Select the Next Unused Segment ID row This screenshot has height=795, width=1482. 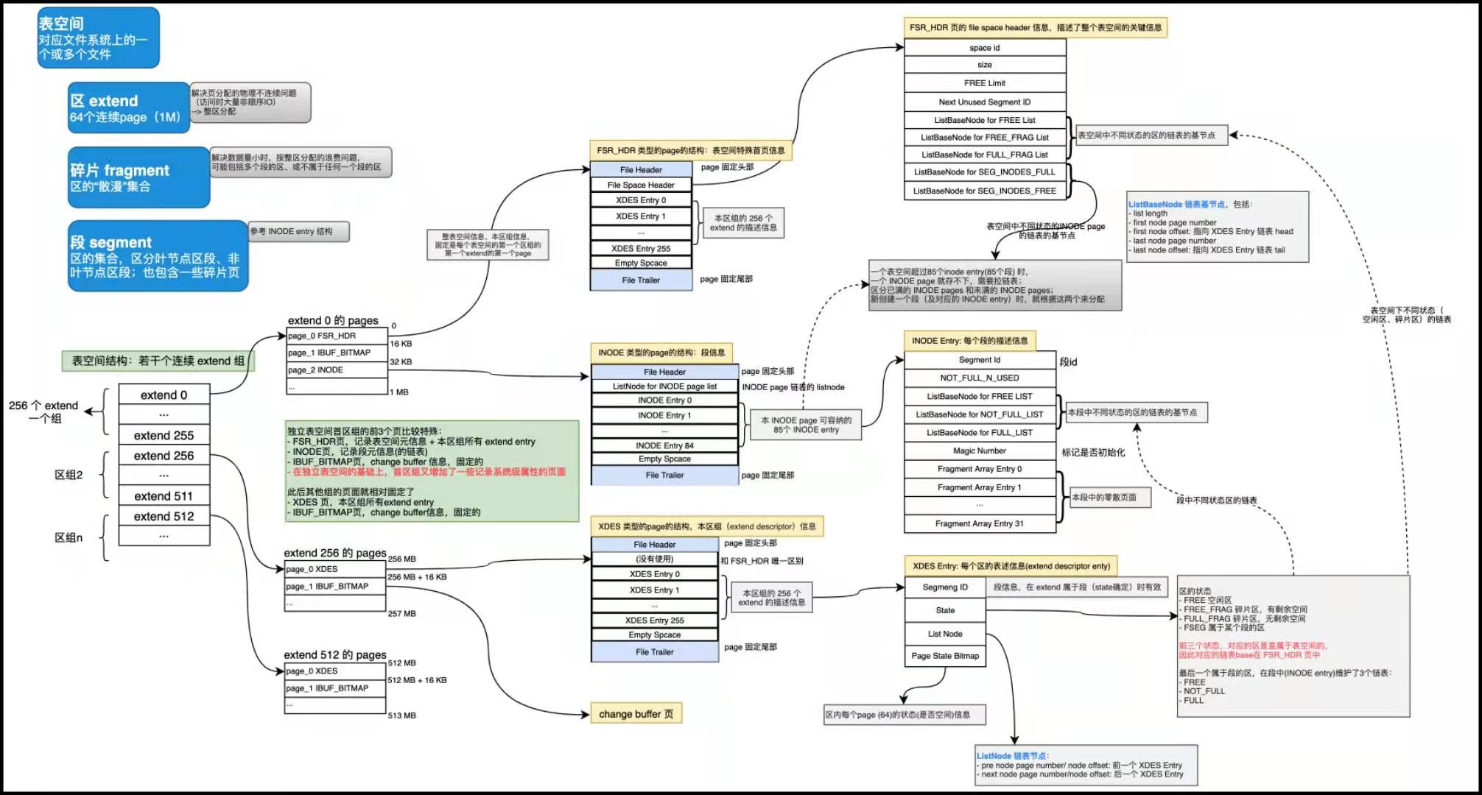[x=984, y=102]
